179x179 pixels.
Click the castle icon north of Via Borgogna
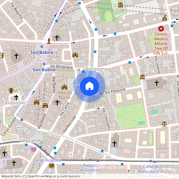click(x=75, y=55)
